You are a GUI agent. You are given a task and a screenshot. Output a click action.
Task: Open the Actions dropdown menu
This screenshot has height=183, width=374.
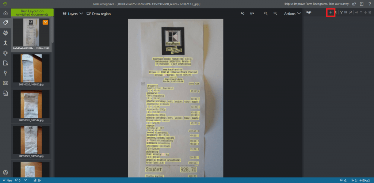coord(292,14)
